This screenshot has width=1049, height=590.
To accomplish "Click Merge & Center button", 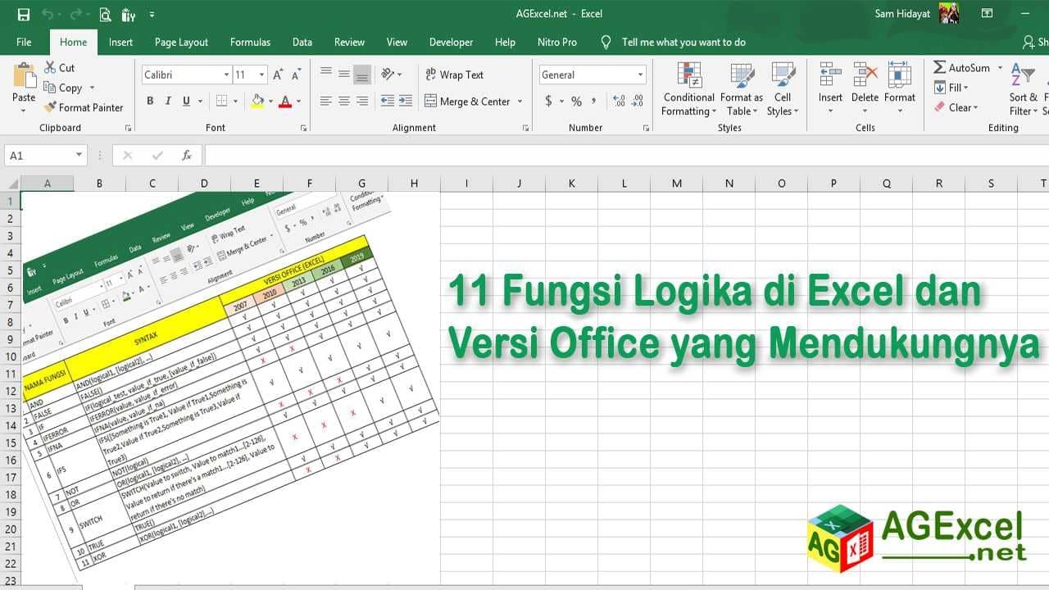I will pyautogui.click(x=467, y=102).
